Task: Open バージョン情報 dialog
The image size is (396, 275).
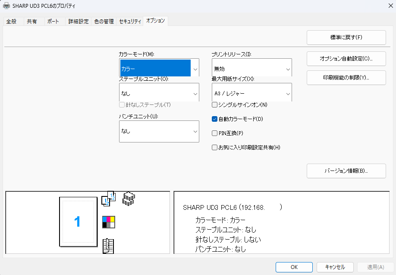Action: 346,171
